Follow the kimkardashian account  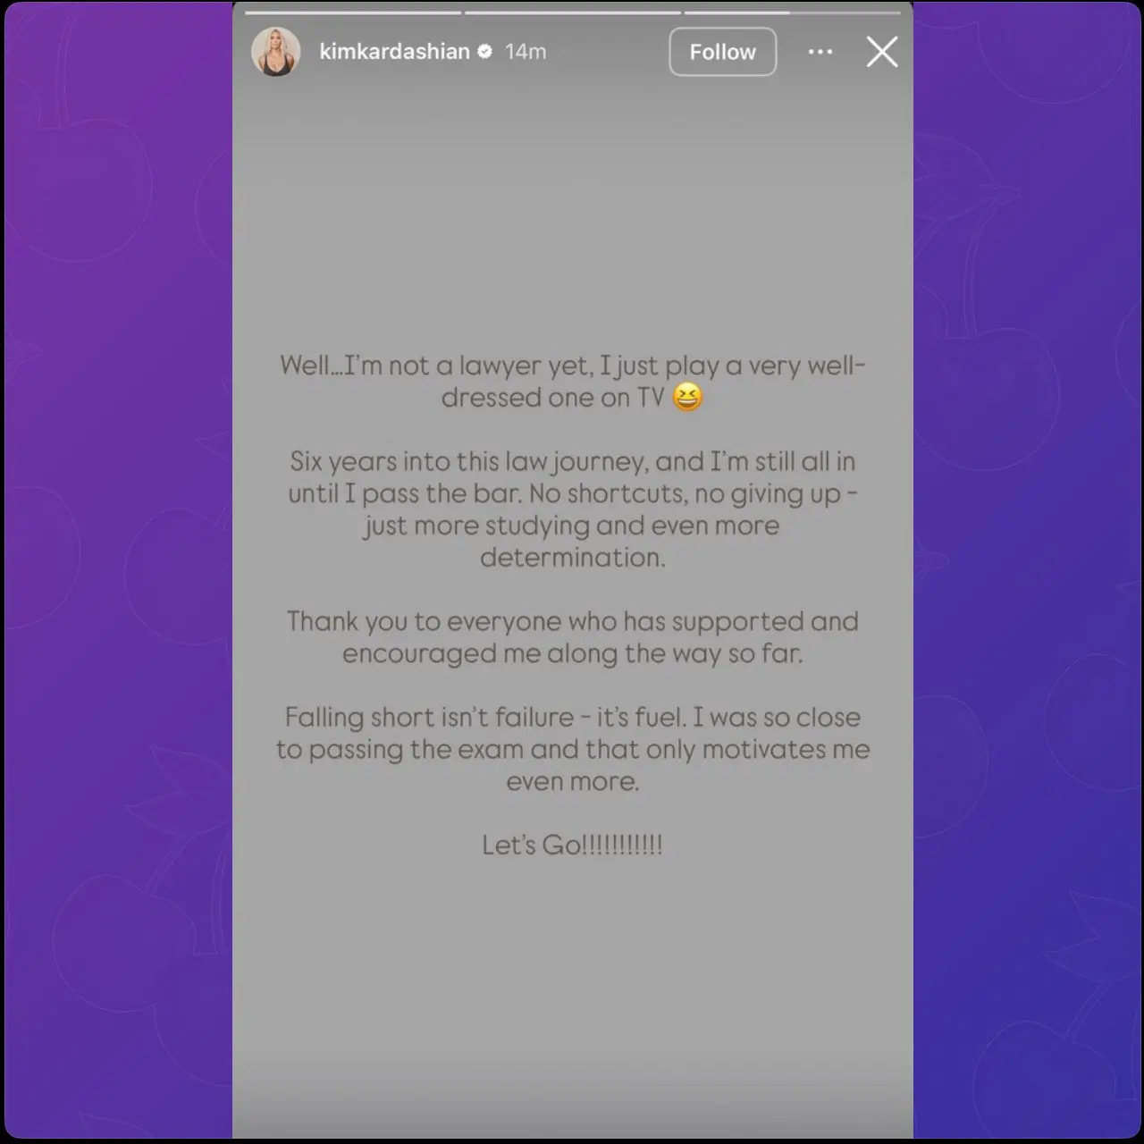[x=722, y=52]
